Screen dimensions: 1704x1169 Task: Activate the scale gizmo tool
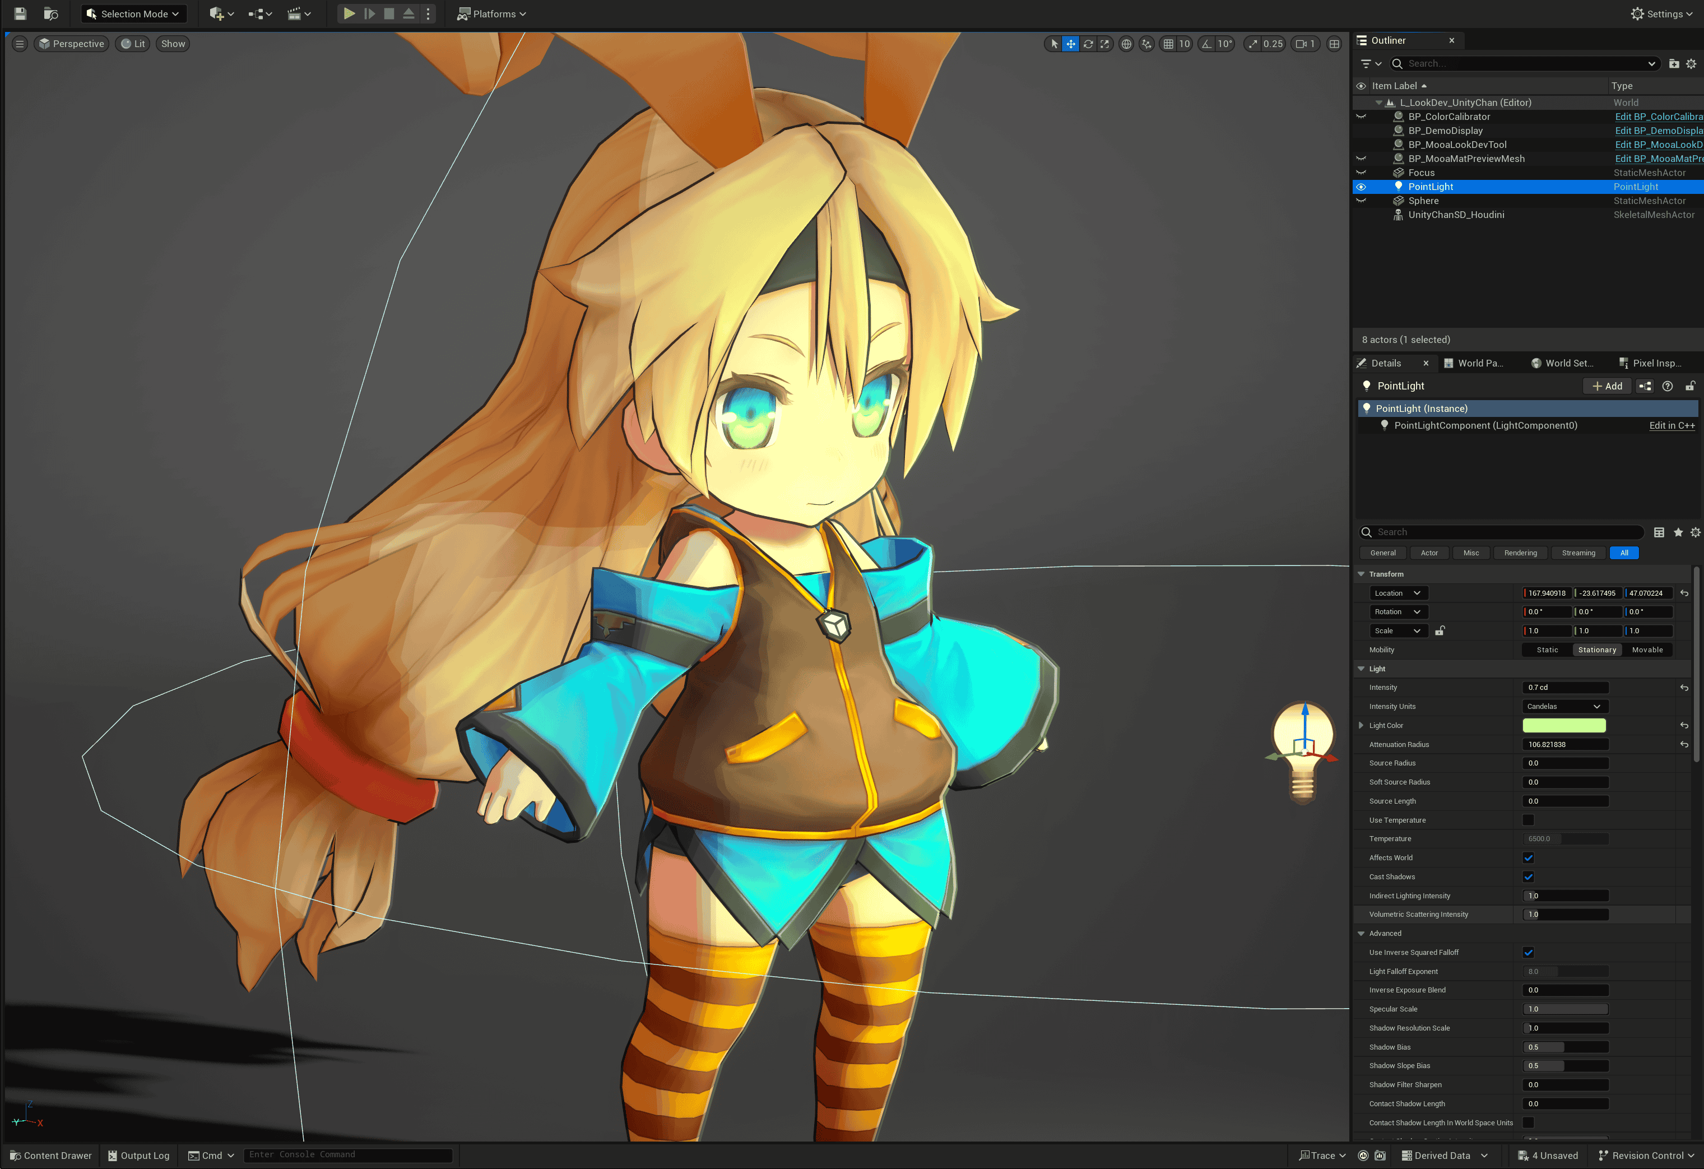click(1105, 44)
